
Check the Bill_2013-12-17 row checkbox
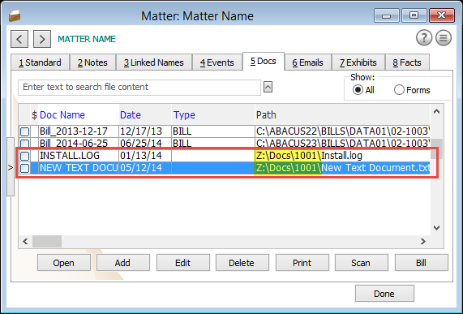tap(25, 131)
